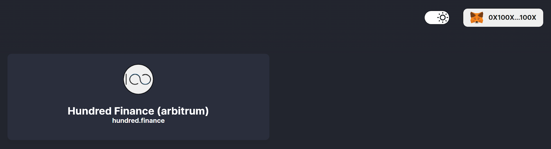Screen dimensions: 551x149
Task: Click the sun icon in the theme switch
Action: click(443, 17)
